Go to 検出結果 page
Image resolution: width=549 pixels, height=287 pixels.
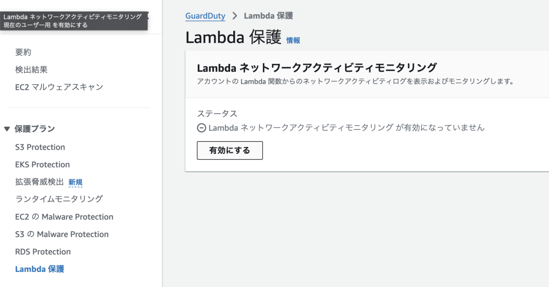(31, 70)
